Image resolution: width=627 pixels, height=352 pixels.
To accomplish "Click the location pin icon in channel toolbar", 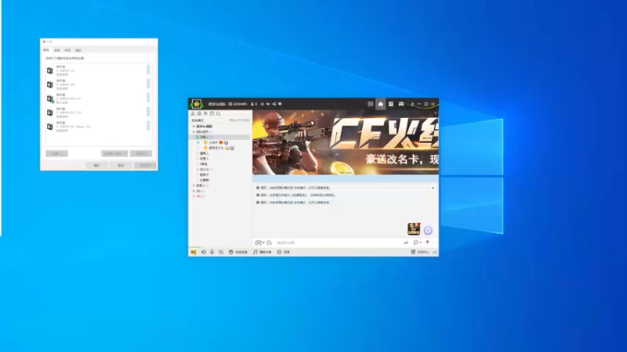I will (x=205, y=113).
